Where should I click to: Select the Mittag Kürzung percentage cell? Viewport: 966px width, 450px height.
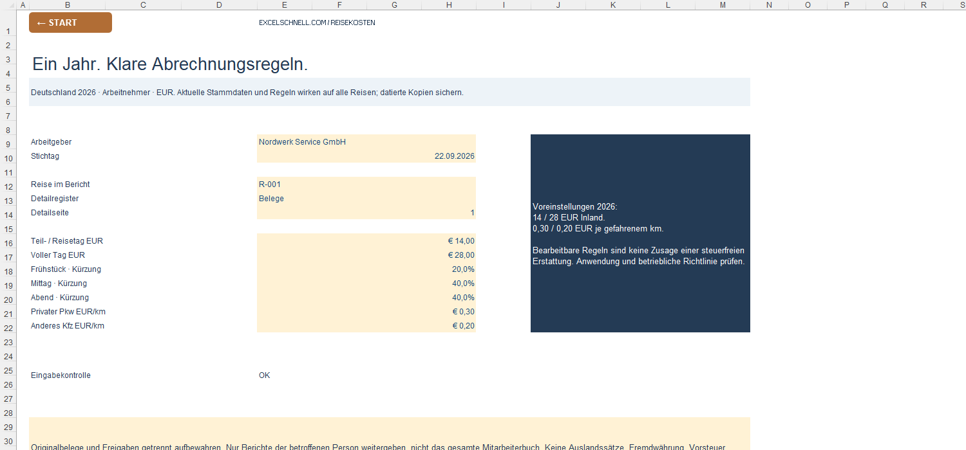(366, 283)
